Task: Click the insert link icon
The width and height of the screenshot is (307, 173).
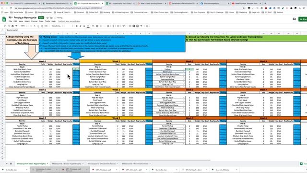Action: pyautogui.click(x=130, y=26)
